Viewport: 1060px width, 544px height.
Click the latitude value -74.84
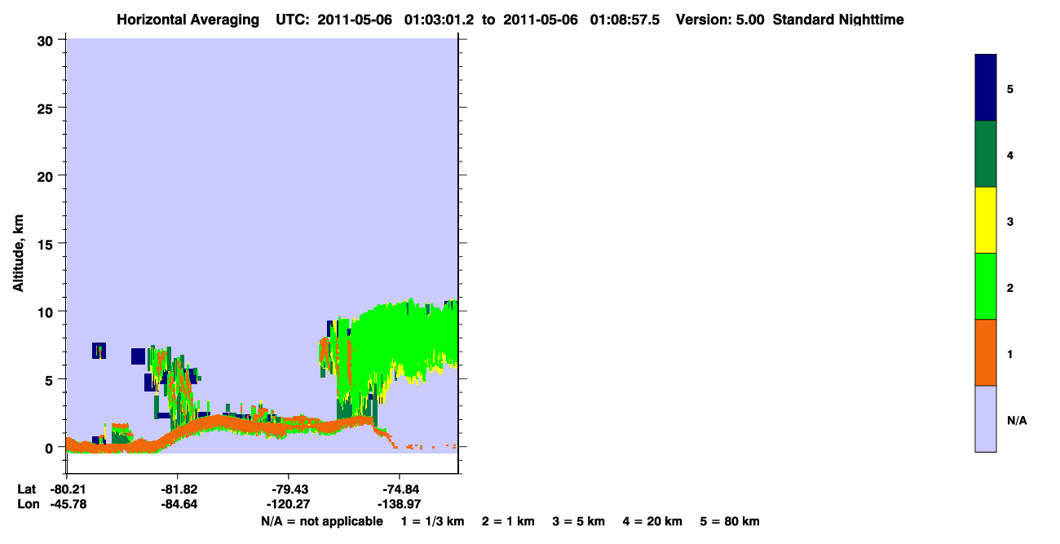[400, 489]
